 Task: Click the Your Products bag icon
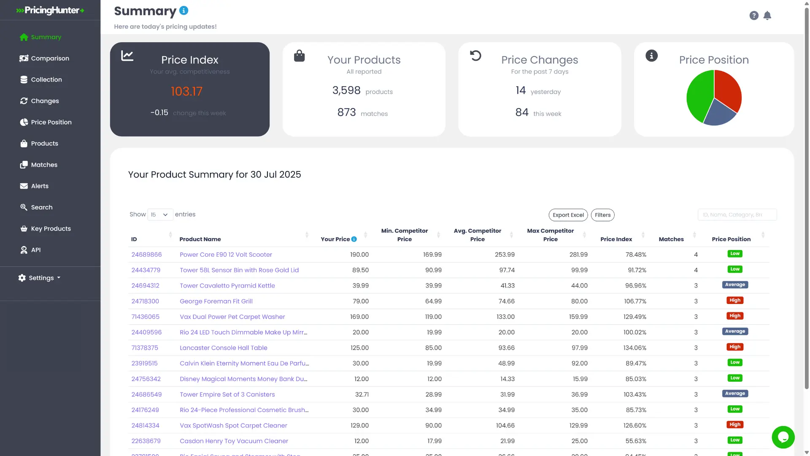299,56
